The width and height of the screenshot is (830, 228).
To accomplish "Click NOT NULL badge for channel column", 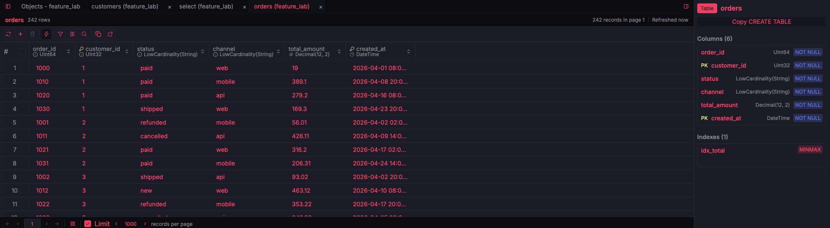I will click(808, 92).
